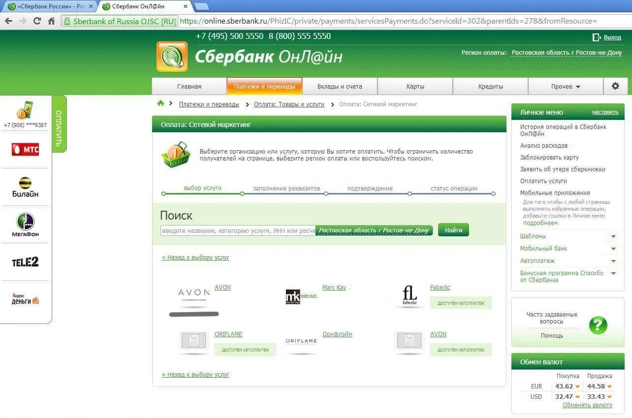Expand the Мобильный банк section arrow
Image resolution: width=632 pixels, height=418 pixels.
click(x=613, y=249)
